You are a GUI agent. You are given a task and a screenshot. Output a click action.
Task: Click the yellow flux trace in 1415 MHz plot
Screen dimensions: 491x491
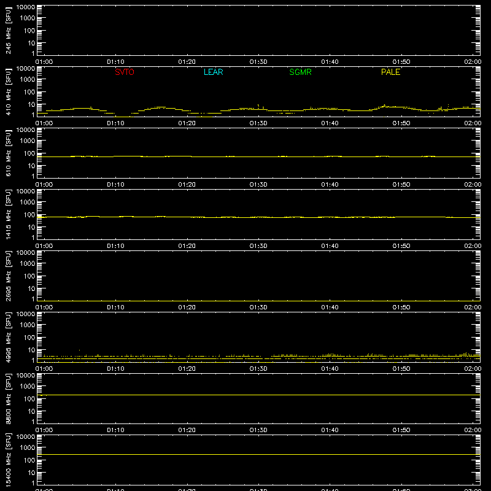coord(258,217)
